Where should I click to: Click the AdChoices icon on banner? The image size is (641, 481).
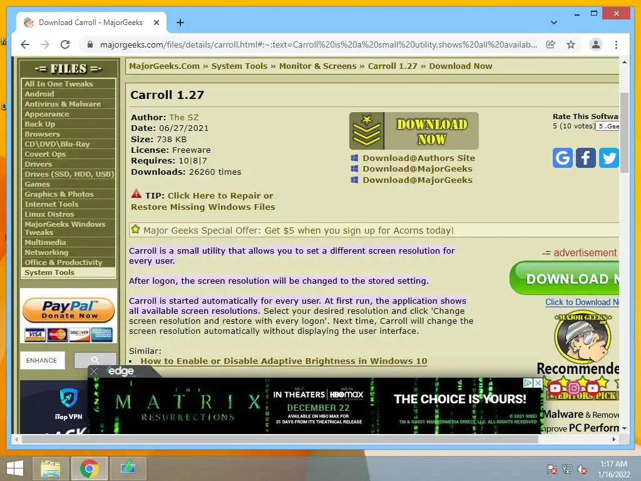click(528, 383)
